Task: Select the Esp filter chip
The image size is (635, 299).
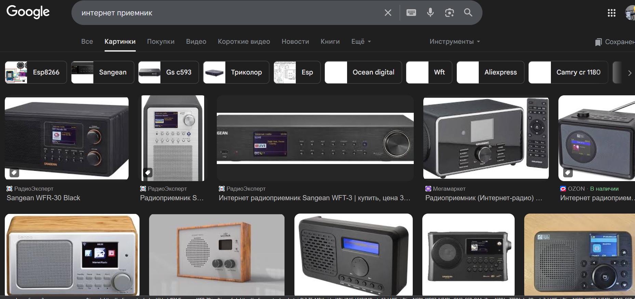Action: point(297,72)
